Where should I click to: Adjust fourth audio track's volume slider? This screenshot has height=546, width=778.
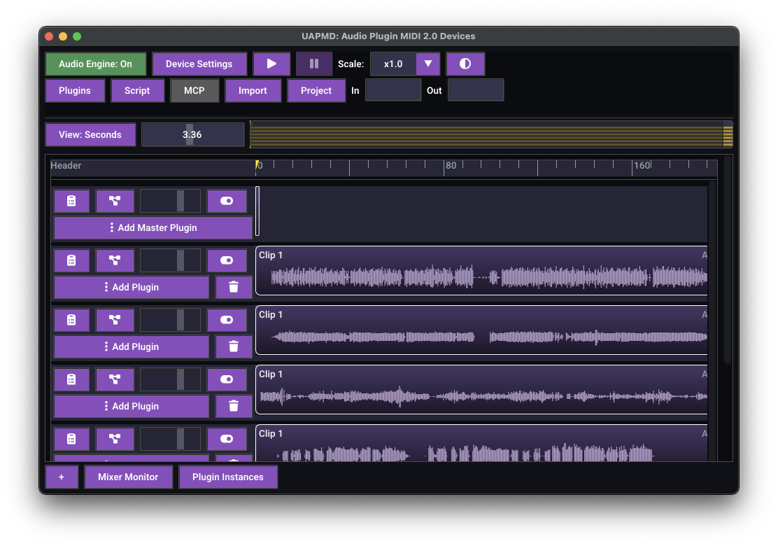(x=170, y=439)
